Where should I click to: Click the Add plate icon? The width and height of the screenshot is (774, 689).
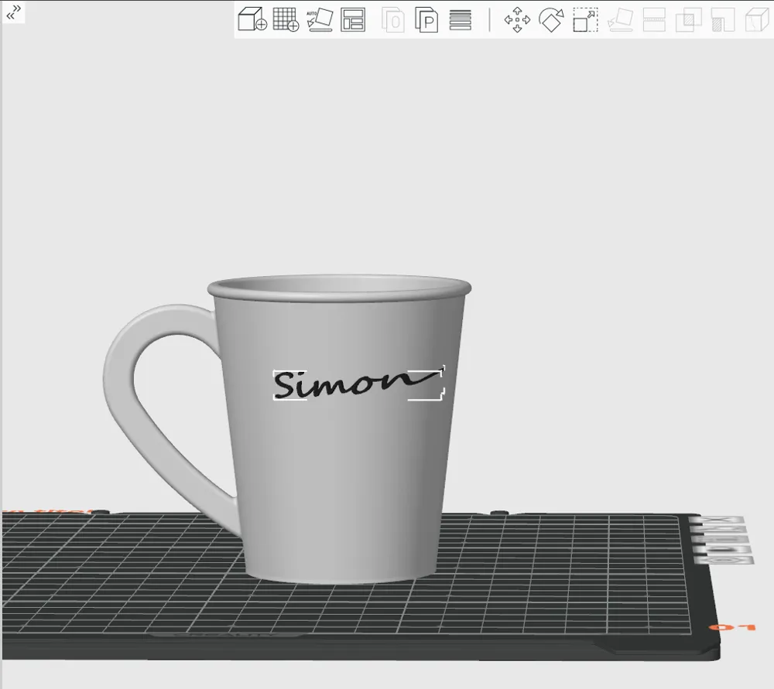point(283,20)
